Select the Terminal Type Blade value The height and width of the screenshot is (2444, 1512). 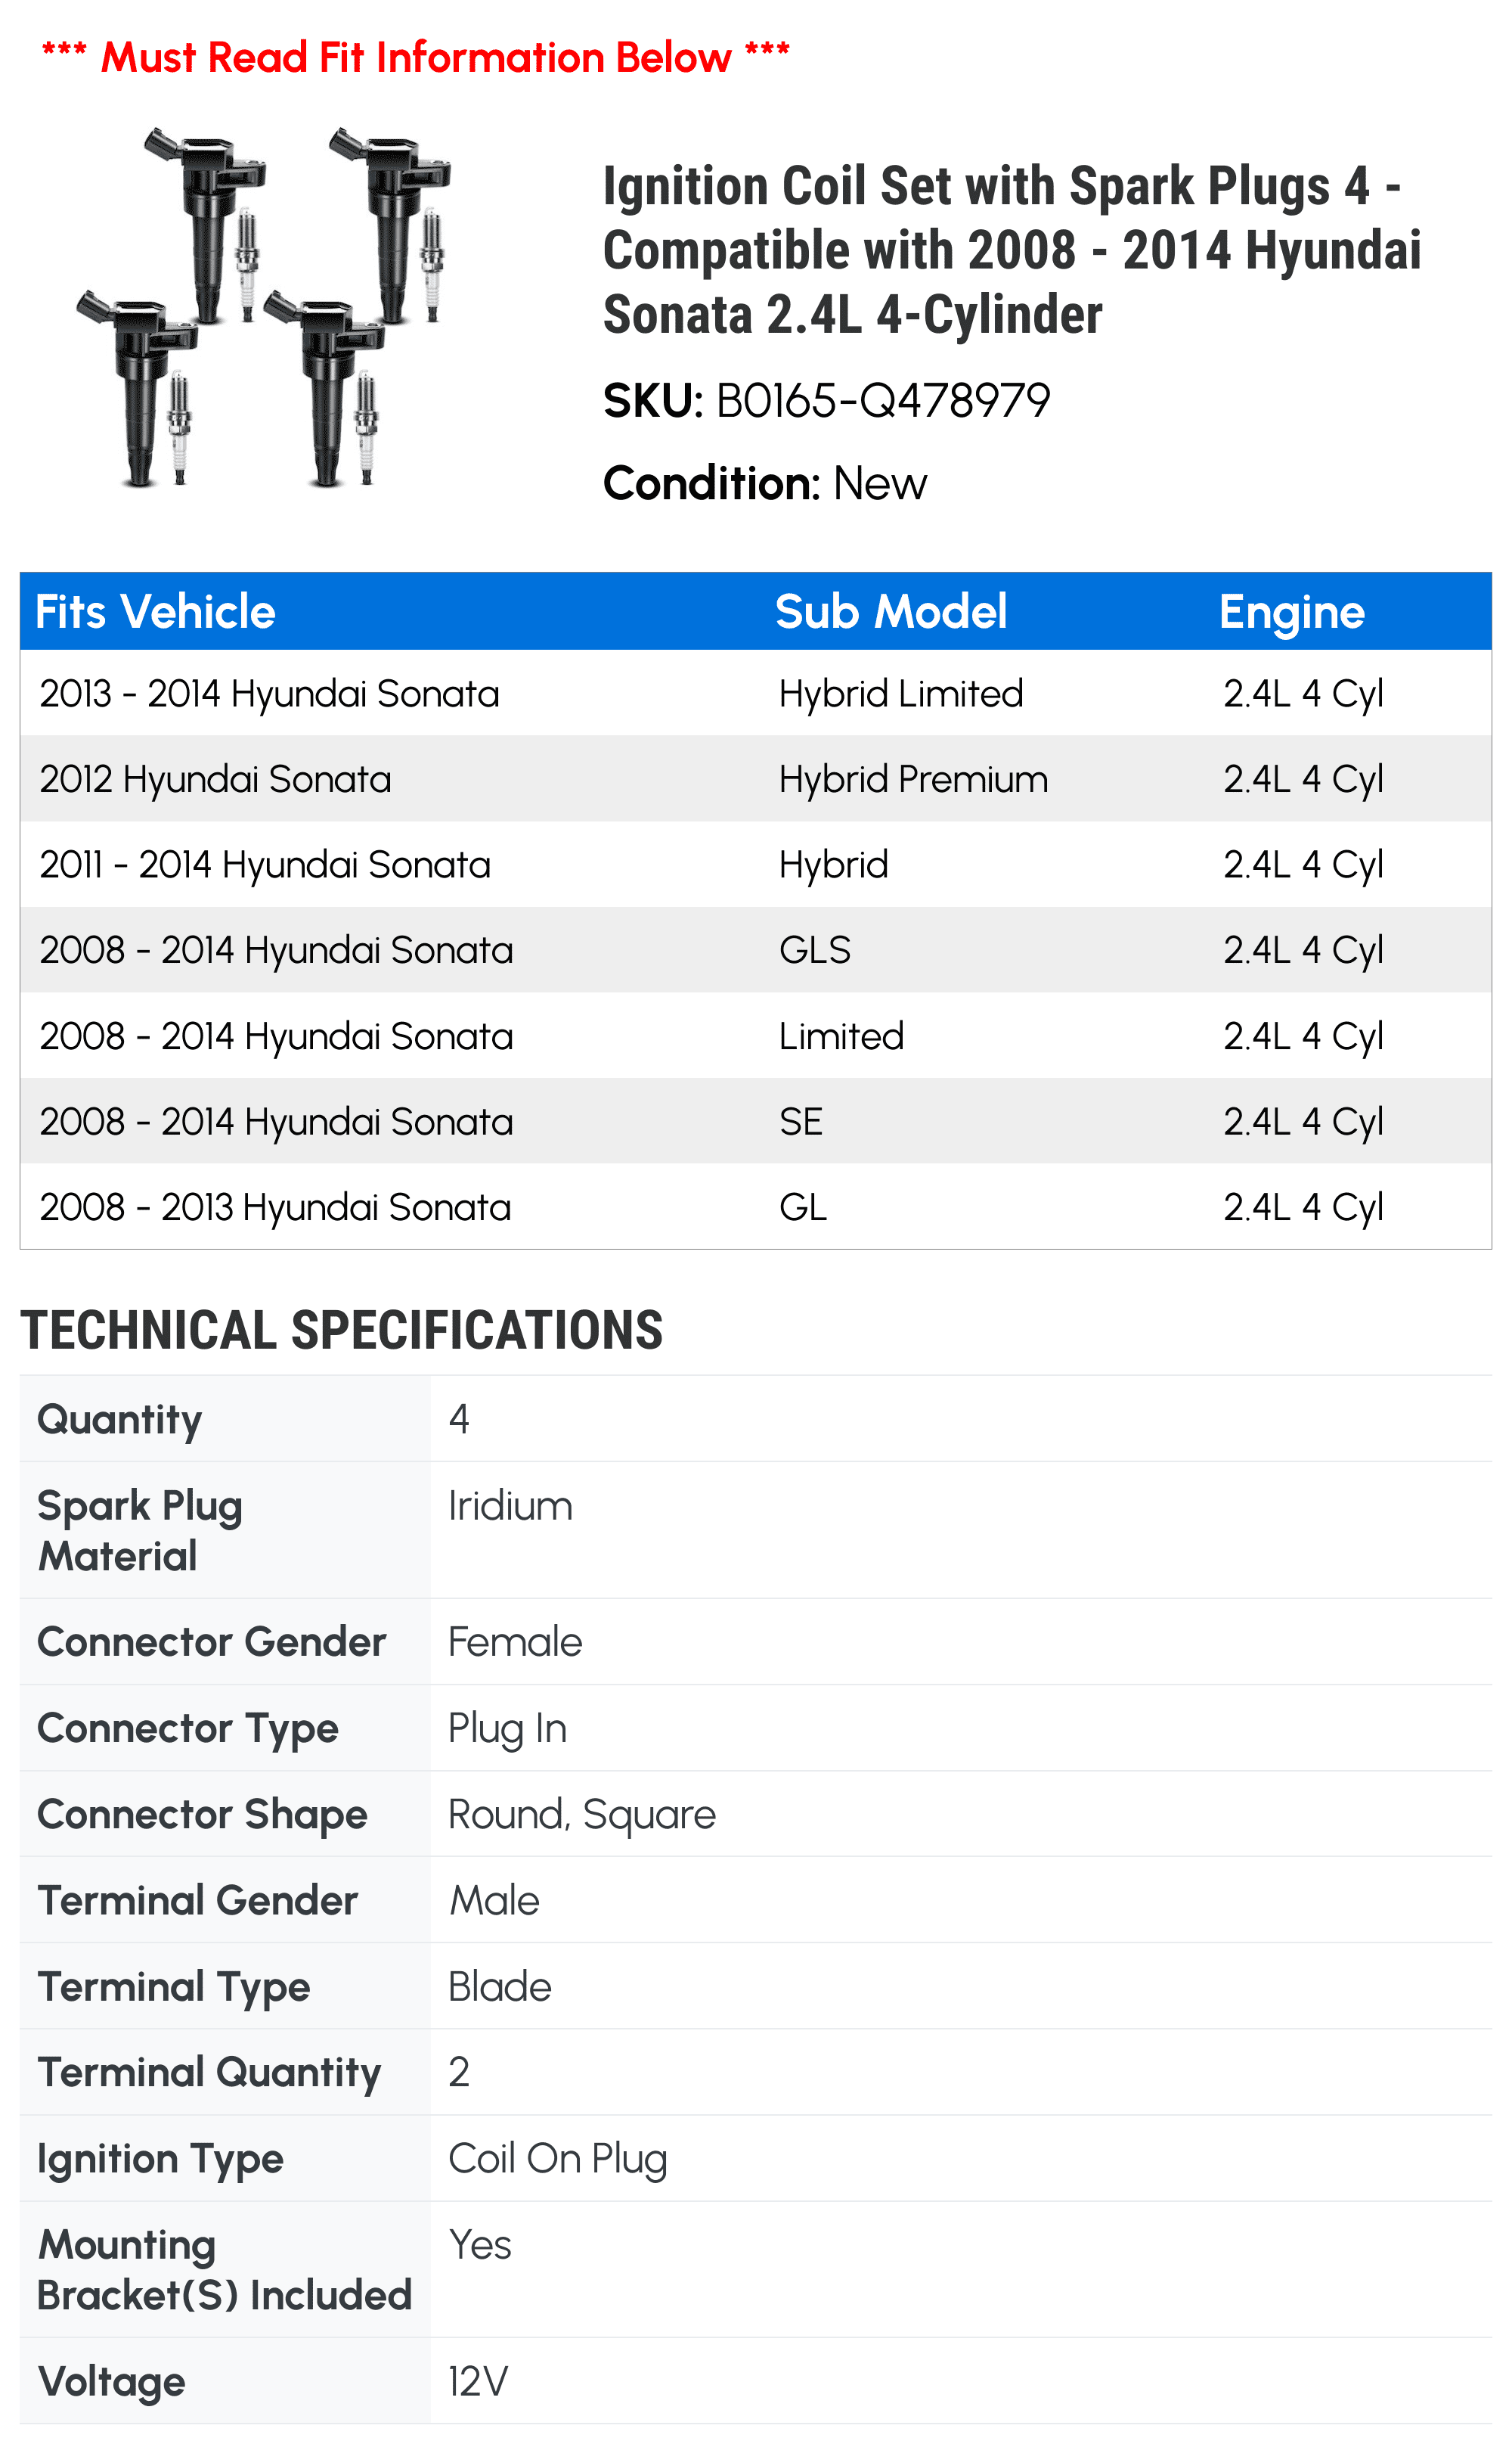[x=500, y=1987]
